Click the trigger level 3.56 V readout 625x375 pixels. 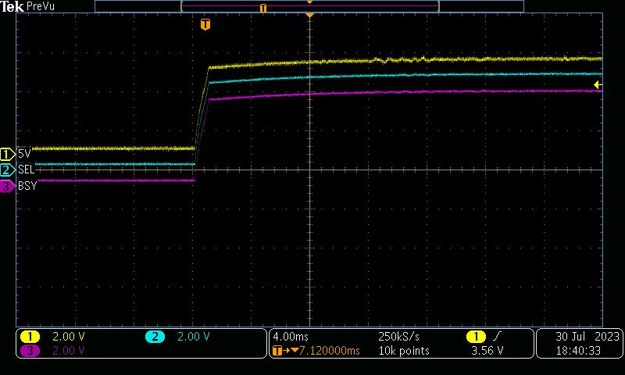(487, 351)
